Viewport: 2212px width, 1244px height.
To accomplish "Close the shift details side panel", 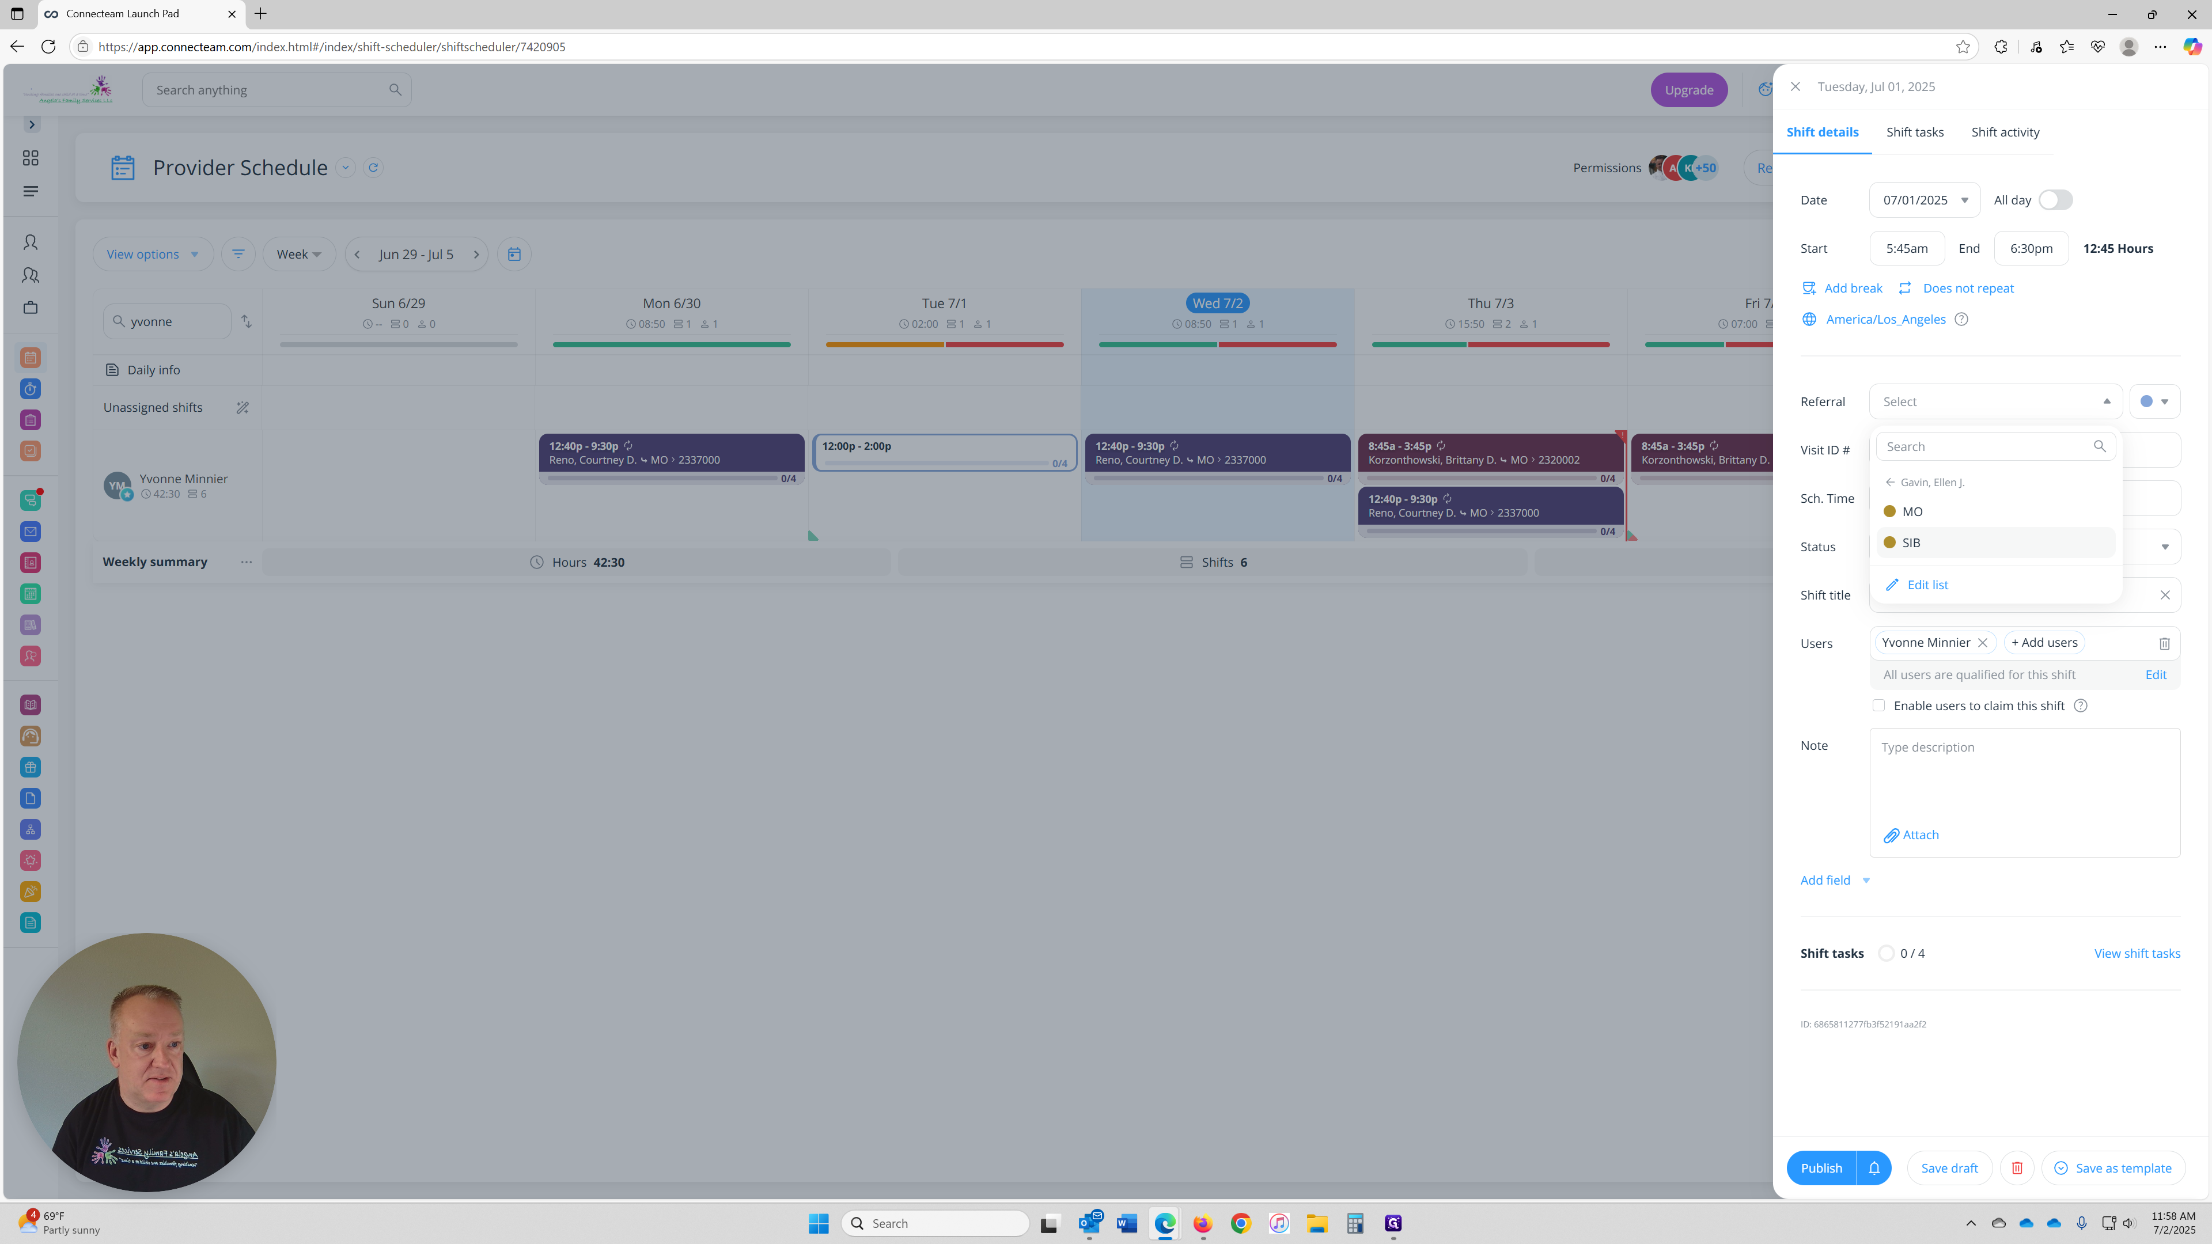I will (x=1795, y=87).
